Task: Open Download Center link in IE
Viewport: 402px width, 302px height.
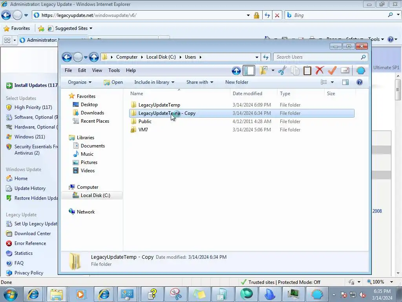Action: tap(33, 234)
